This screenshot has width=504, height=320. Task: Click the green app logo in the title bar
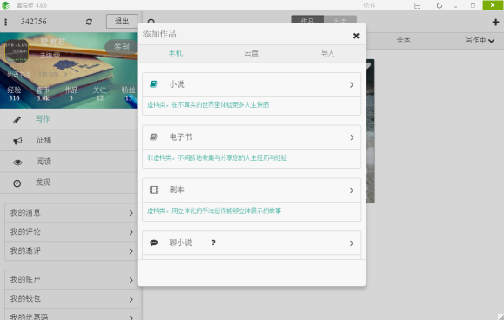(6, 5)
